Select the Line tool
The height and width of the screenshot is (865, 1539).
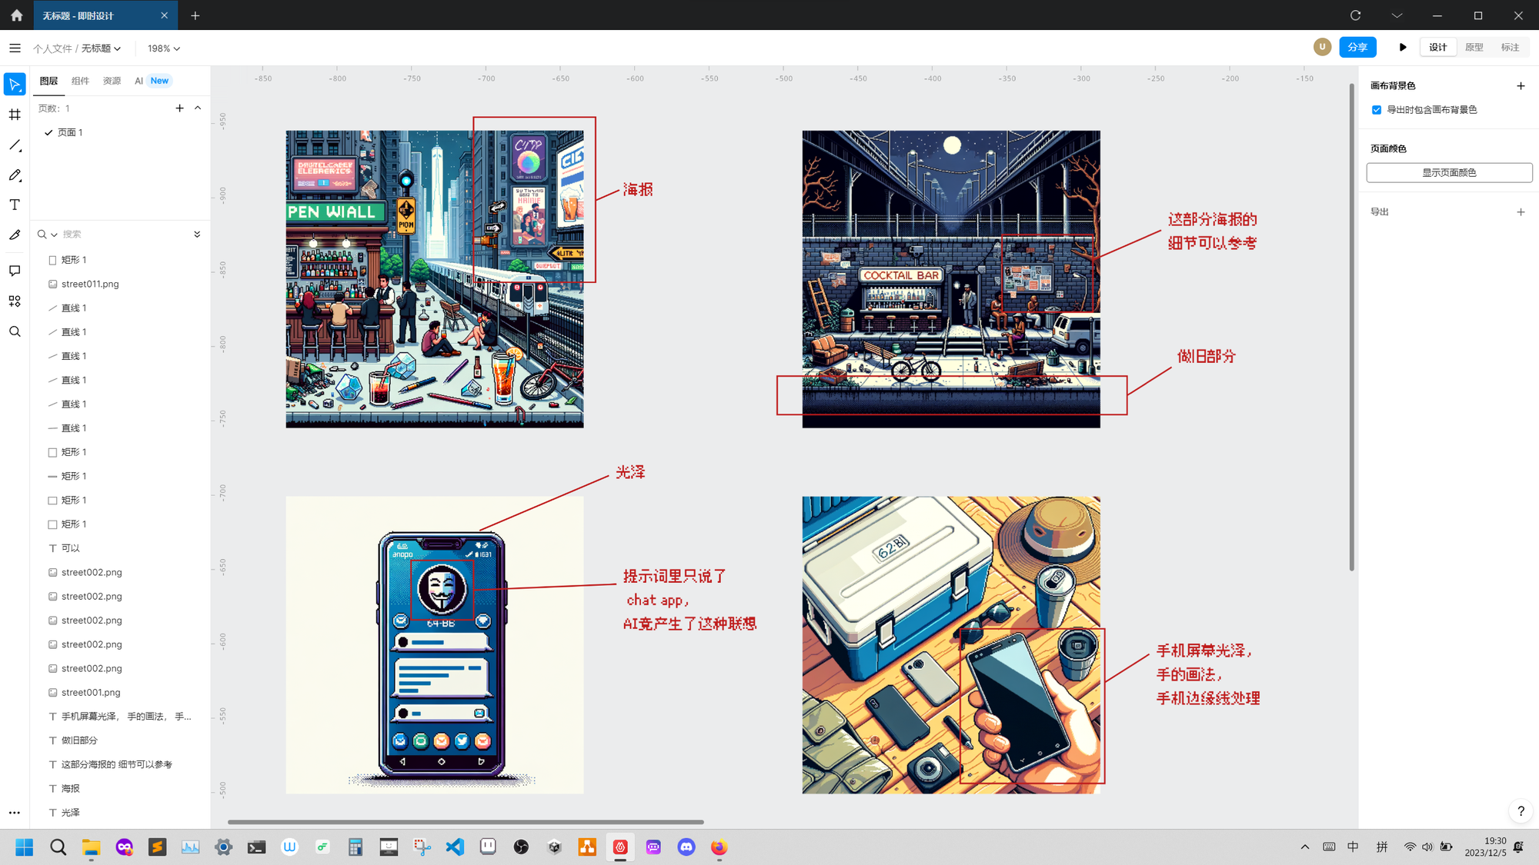pyautogui.click(x=15, y=145)
